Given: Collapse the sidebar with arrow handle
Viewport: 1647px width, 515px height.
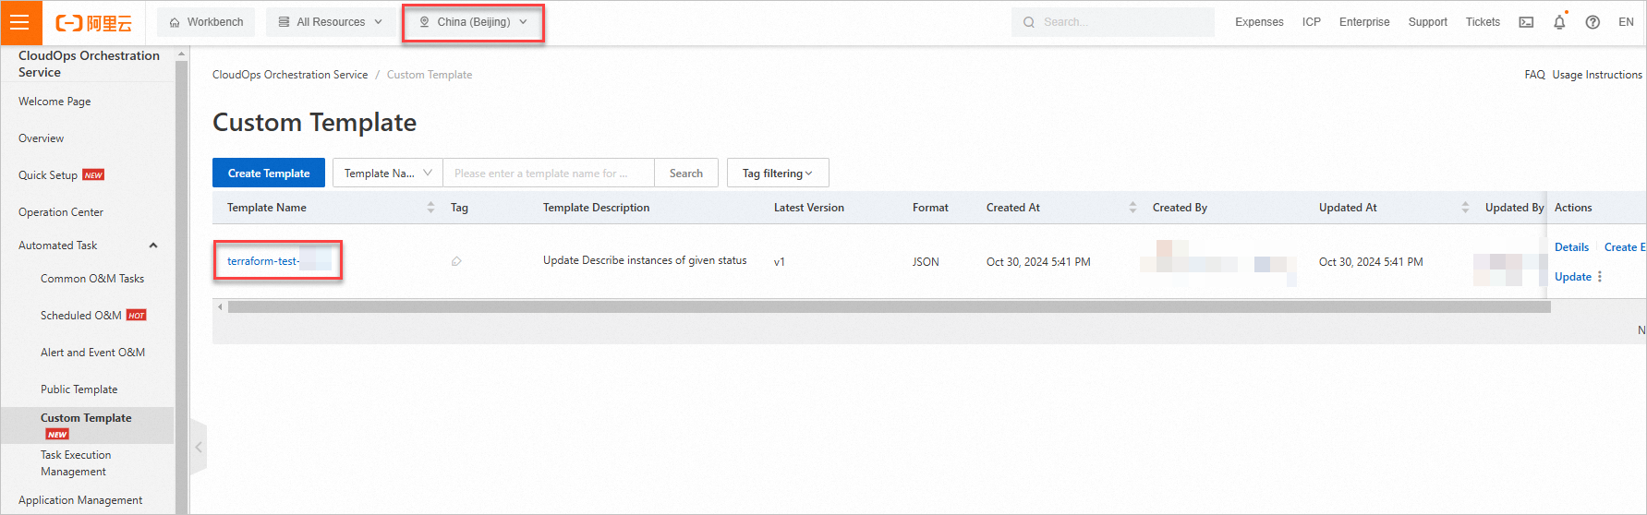Looking at the screenshot, I should (x=198, y=448).
